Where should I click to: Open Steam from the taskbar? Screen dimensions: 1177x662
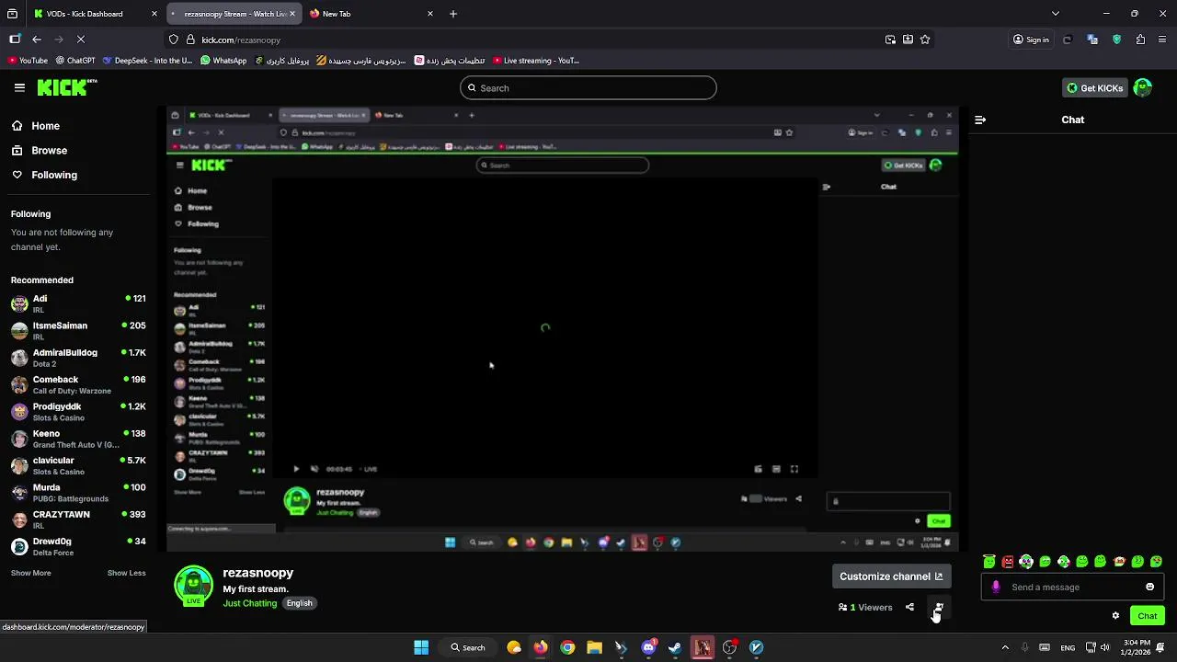(675, 647)
